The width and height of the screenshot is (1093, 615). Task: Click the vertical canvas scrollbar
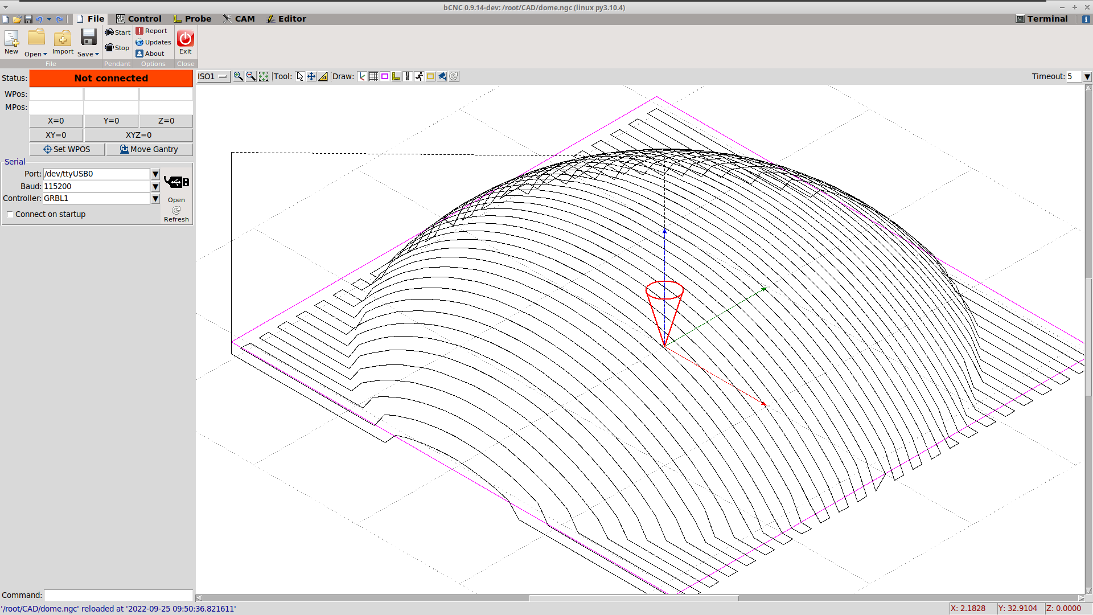[1088, 336]
